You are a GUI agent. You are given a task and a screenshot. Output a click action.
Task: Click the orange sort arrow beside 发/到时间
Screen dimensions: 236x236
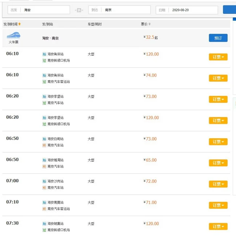point(19,24)
